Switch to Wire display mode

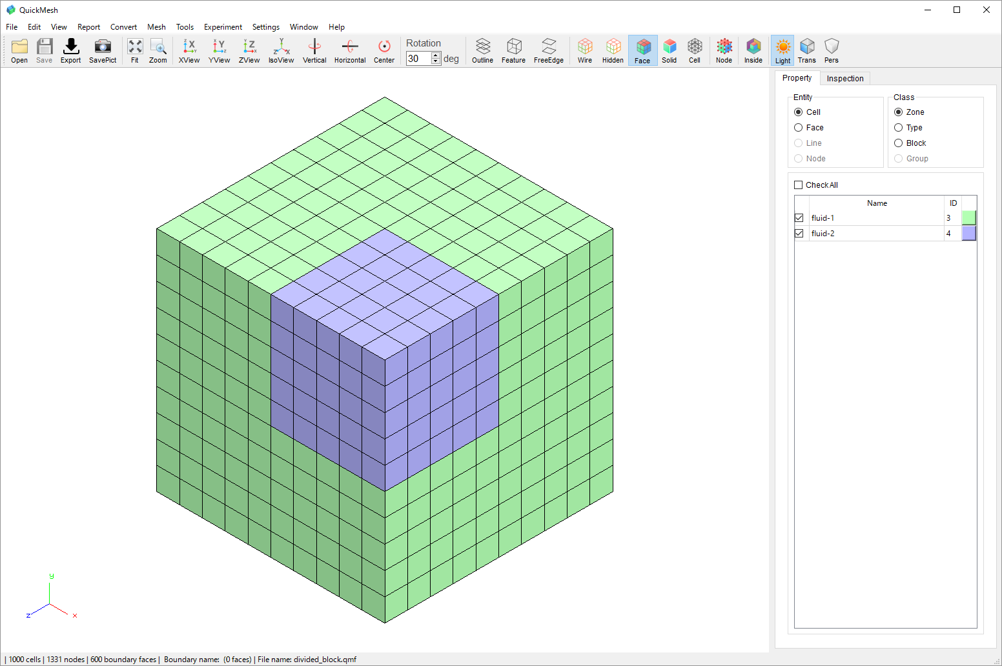point(585,50)
